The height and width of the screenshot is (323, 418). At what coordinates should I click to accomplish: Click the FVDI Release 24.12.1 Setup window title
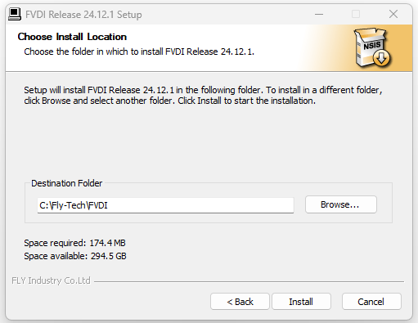[83, 15]
